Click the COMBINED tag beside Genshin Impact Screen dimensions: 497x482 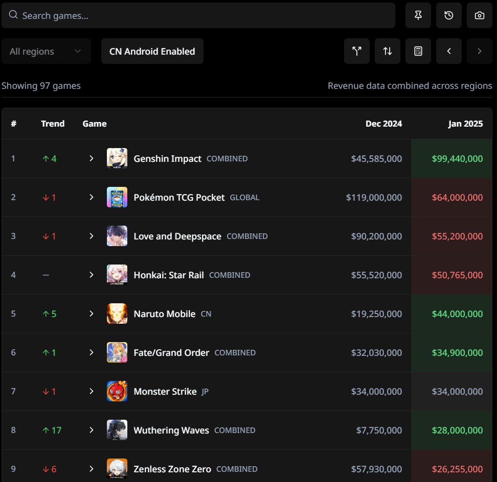(227, 159)
